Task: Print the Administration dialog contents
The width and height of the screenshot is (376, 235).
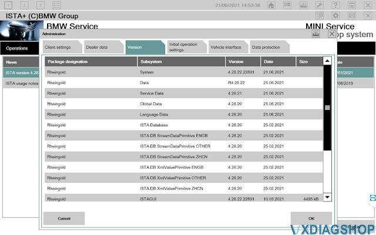Action: click(x=315, y=34)
